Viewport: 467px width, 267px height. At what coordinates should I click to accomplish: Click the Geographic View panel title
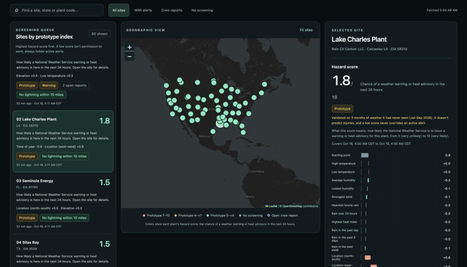[145, 30]
